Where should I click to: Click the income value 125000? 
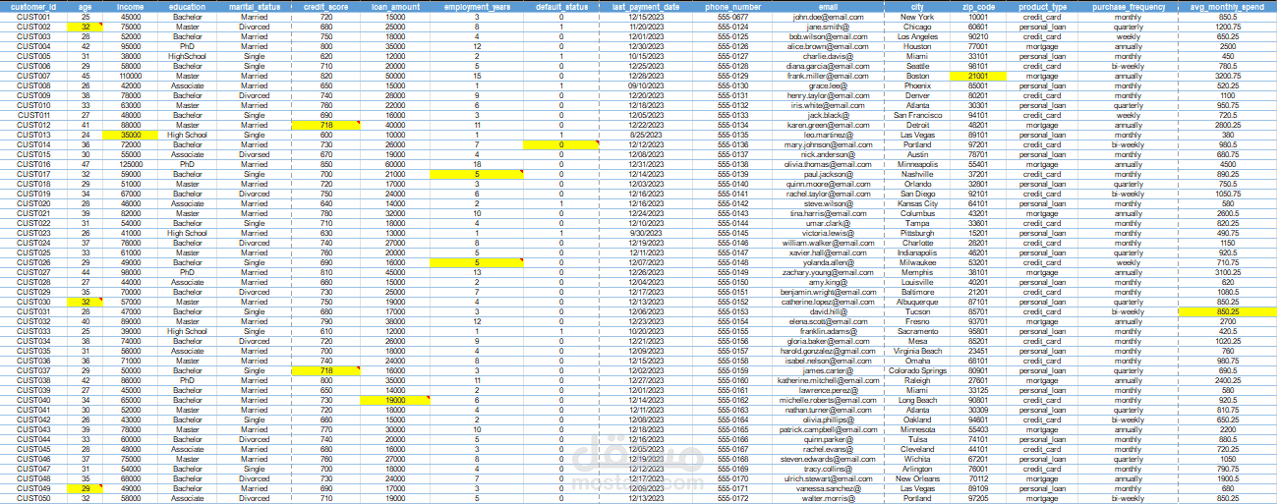[x=130, y=164]
